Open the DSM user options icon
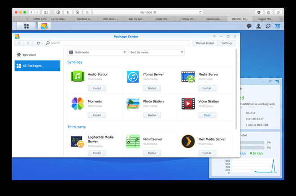The height and width of the screenshot is (196, 296). (258, 26)
